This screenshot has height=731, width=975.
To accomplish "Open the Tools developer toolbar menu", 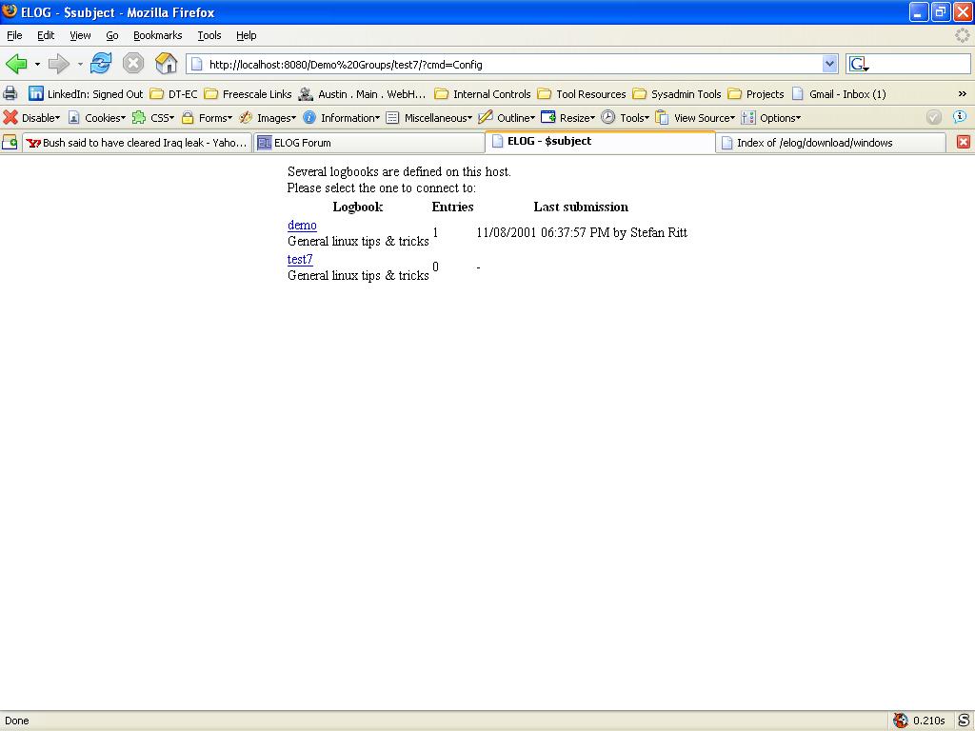I will click(625, 117).
